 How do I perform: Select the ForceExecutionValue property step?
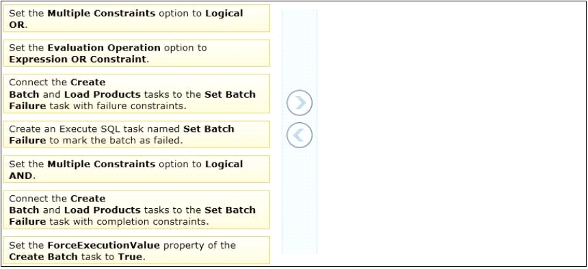coord(137,251)
